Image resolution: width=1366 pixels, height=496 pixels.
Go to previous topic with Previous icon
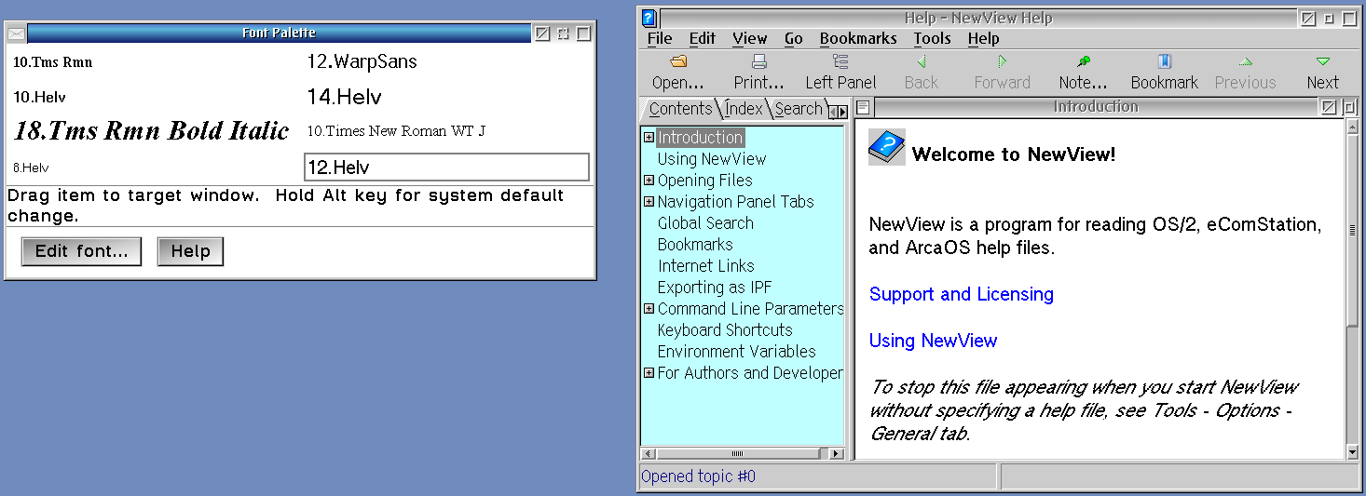coord(1245,62)
